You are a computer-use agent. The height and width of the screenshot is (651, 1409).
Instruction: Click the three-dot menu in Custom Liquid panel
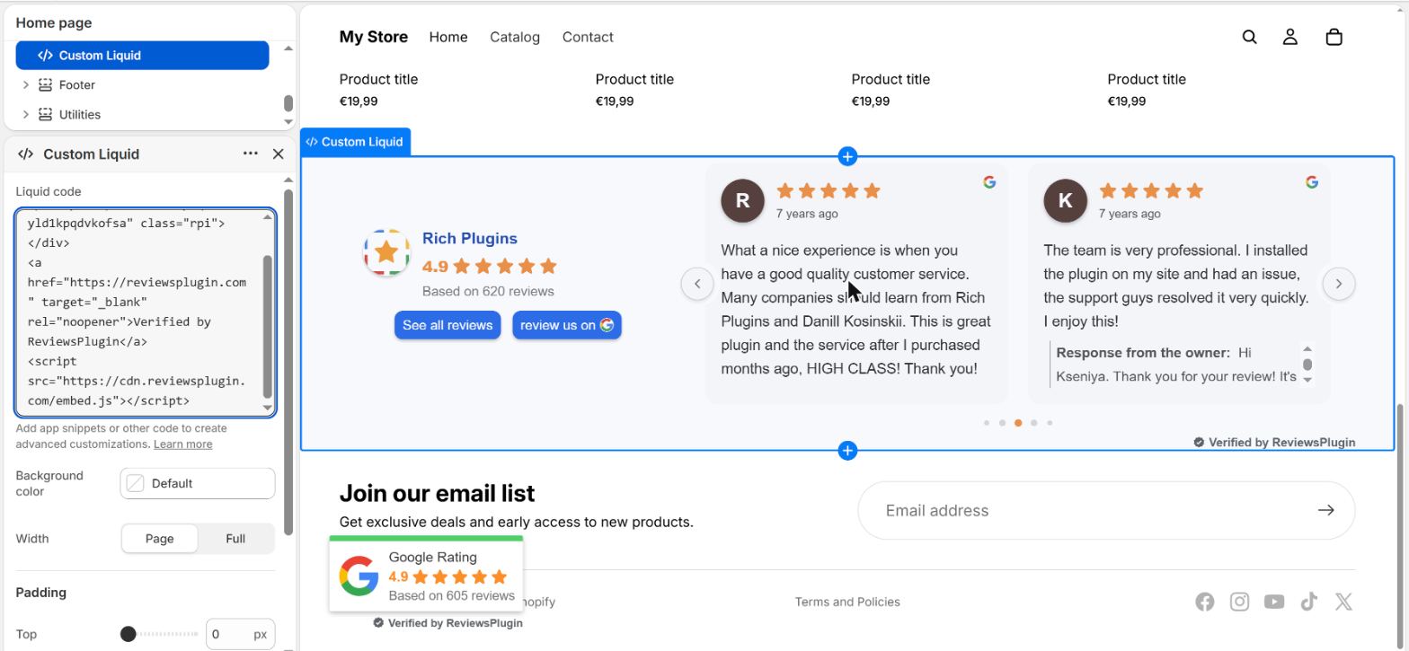tap(251, 154)
